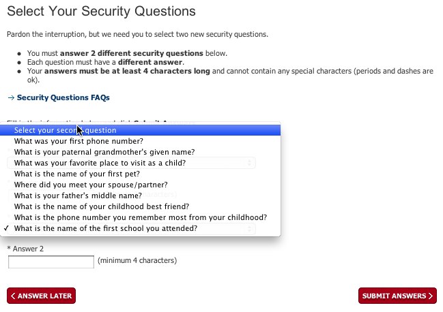The image size is (443, 312).
Task: Click the arrow icon before Security Questions FAQs
Action: tap(10, 97)
